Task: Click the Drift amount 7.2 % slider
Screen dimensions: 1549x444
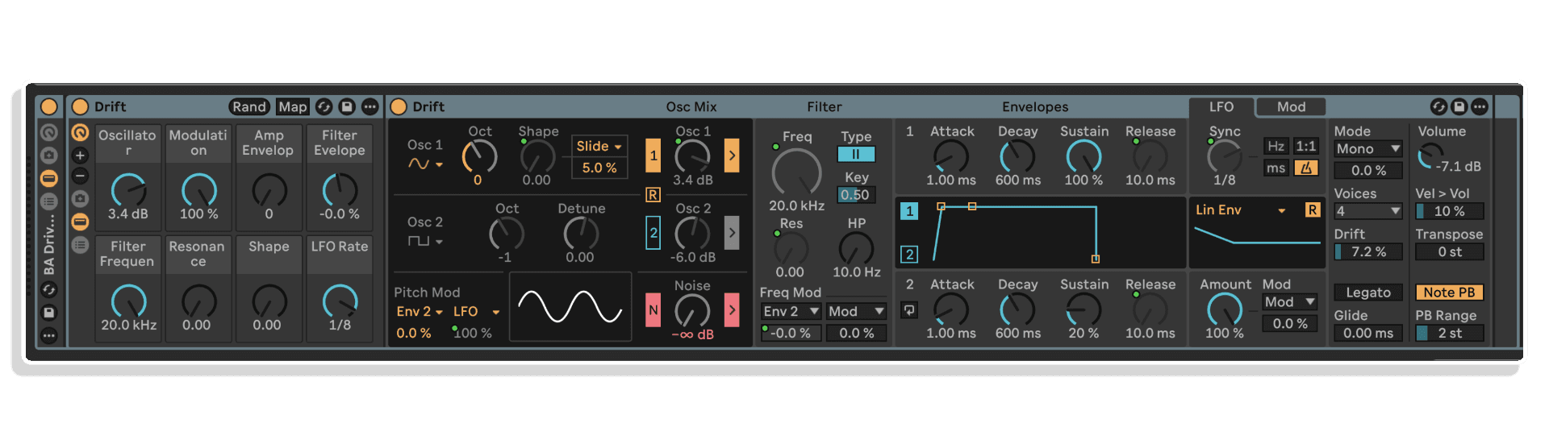Action: point(1368,251)
